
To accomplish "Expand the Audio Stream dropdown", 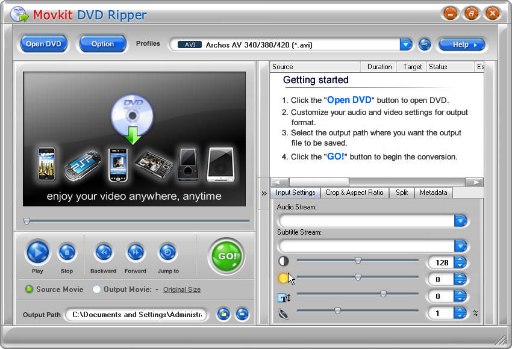I will point(461,221).
